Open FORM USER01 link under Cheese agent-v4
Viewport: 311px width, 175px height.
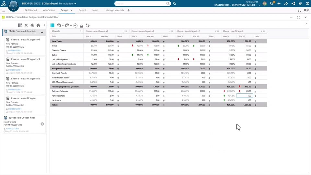tap(15, 51)
